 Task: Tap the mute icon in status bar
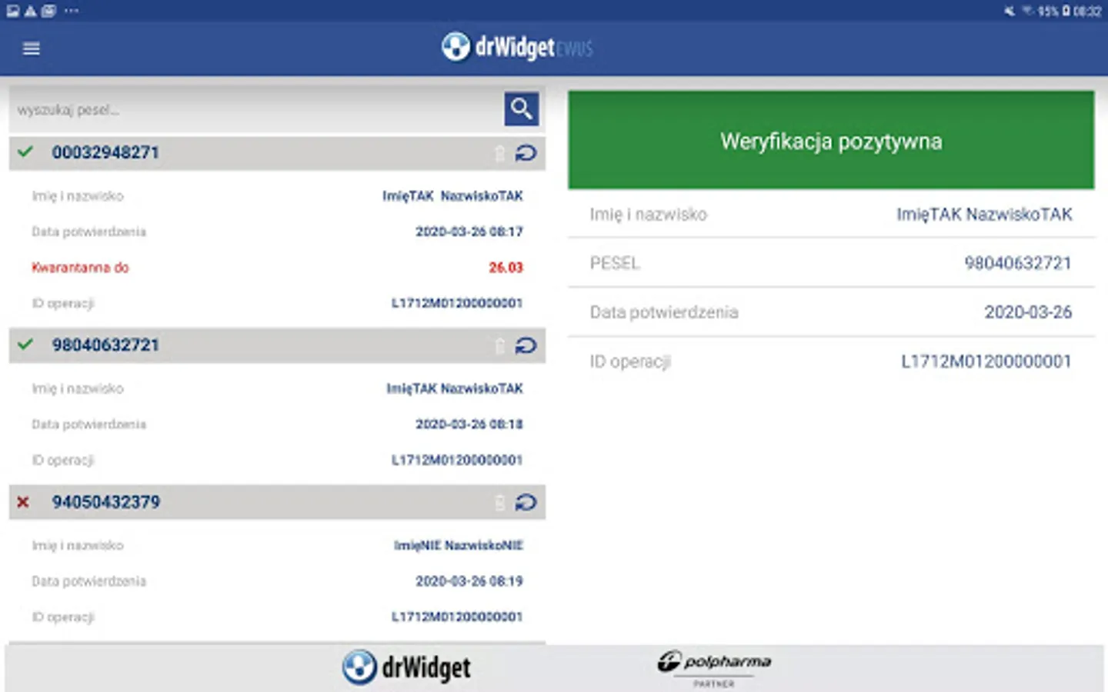pyautogui.click(x=1009, y=11)
